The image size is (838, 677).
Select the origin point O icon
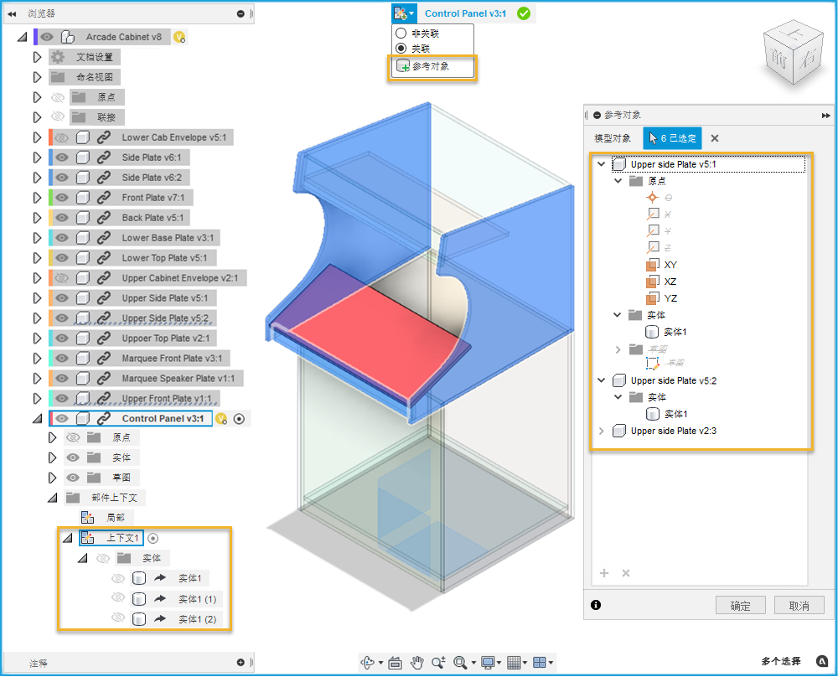[x=652, y=198]
